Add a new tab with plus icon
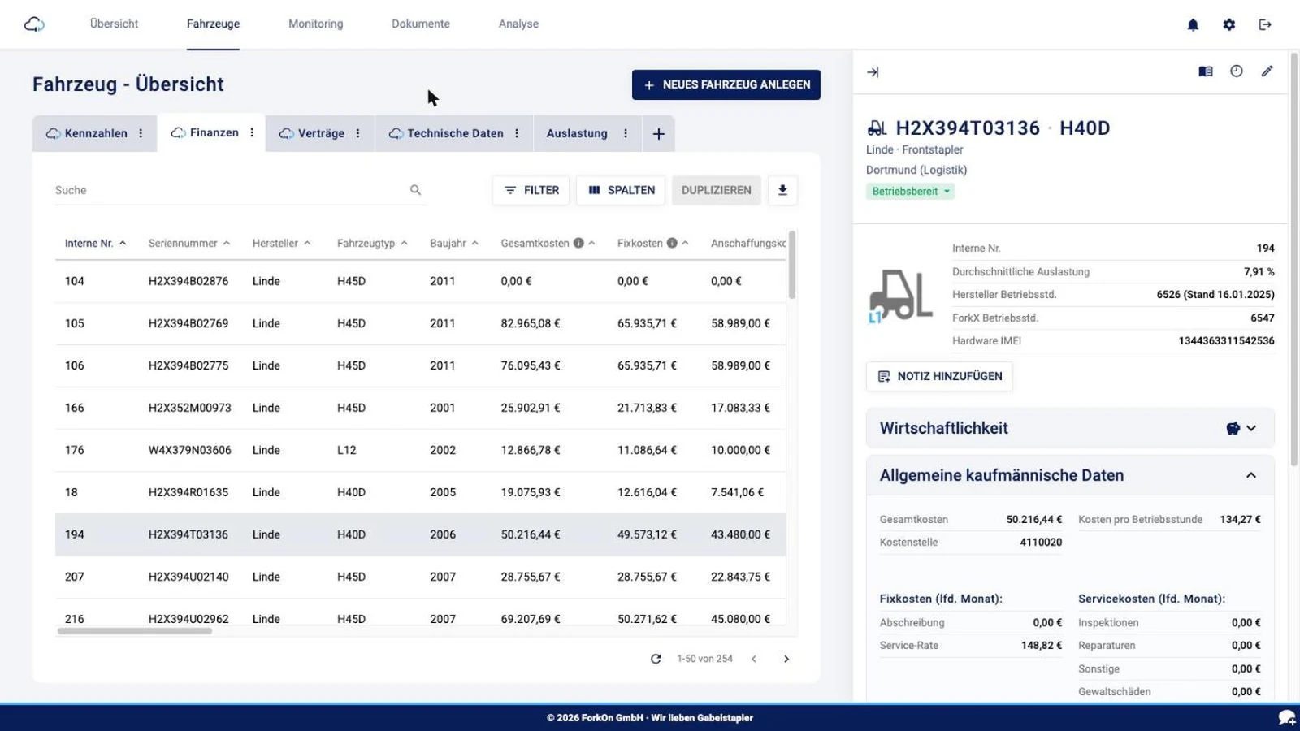The width and height of the screenshot is (1300, 731). pyautogui.click(x=659, y=134)
